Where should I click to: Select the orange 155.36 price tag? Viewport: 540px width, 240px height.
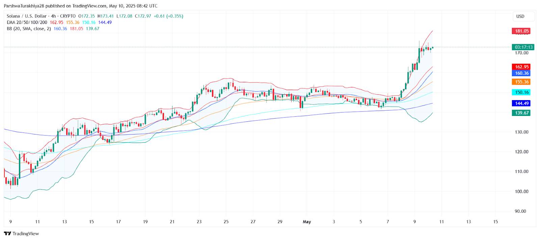coord(521,82)
